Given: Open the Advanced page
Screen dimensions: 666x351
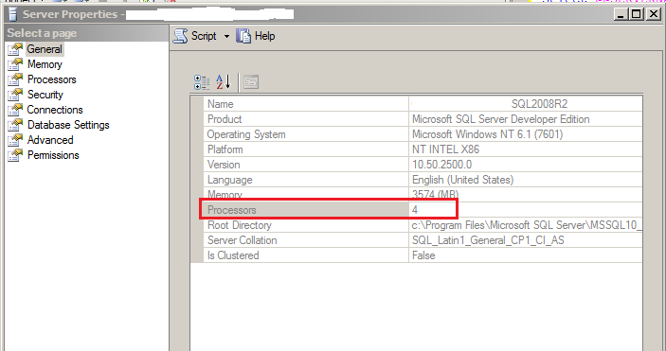Looking at the screenshot, I should (50, 140).
